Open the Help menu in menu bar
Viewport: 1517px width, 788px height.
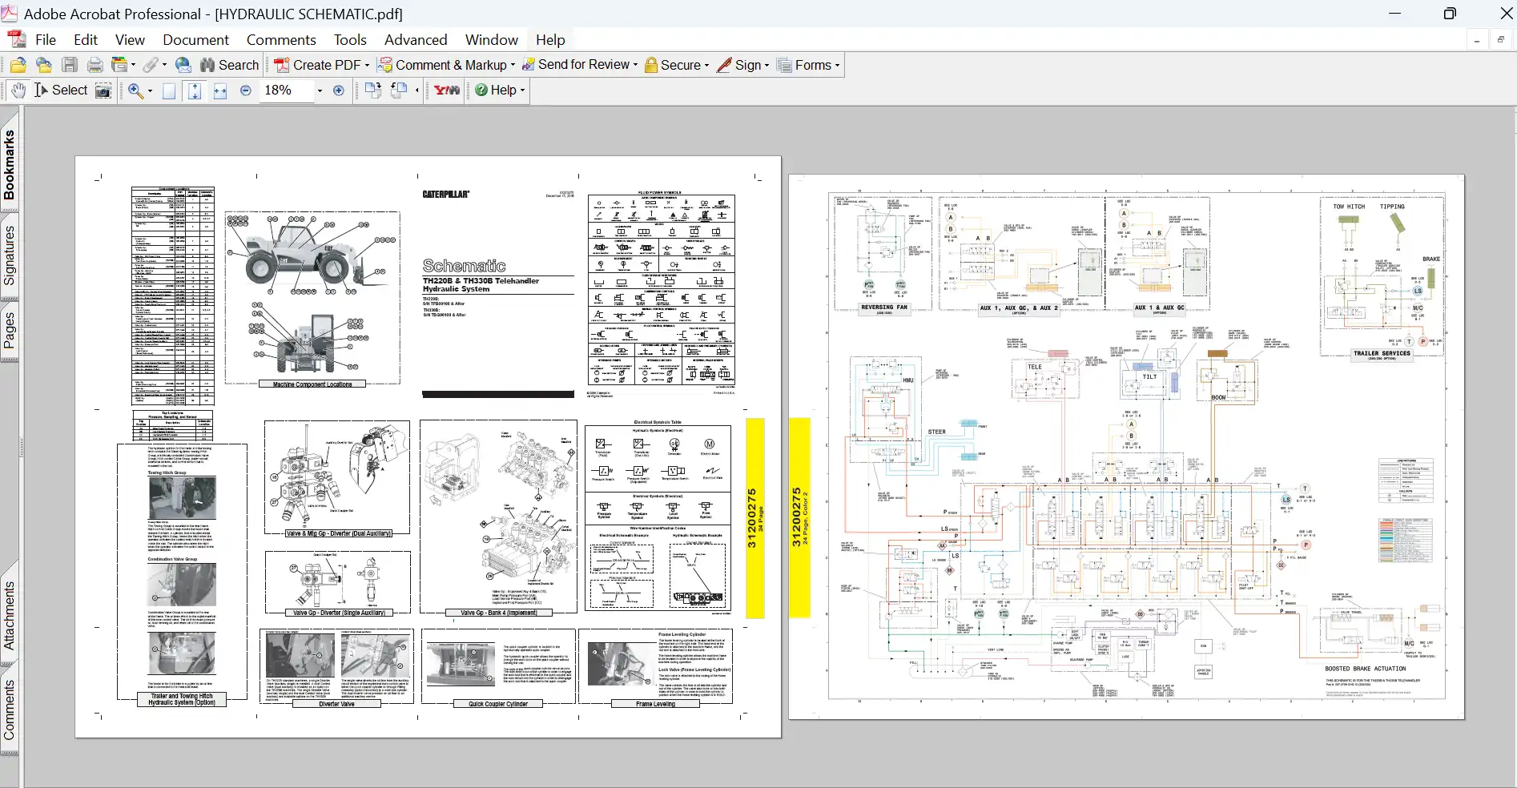click(x=550, y=40)
